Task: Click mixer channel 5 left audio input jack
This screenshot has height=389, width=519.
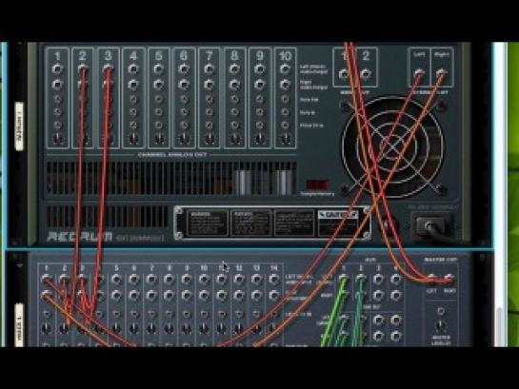Action: tap(116, 280)
